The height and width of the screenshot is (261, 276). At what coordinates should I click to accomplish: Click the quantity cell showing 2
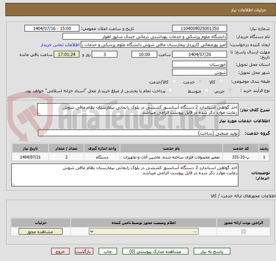point(67,157)
